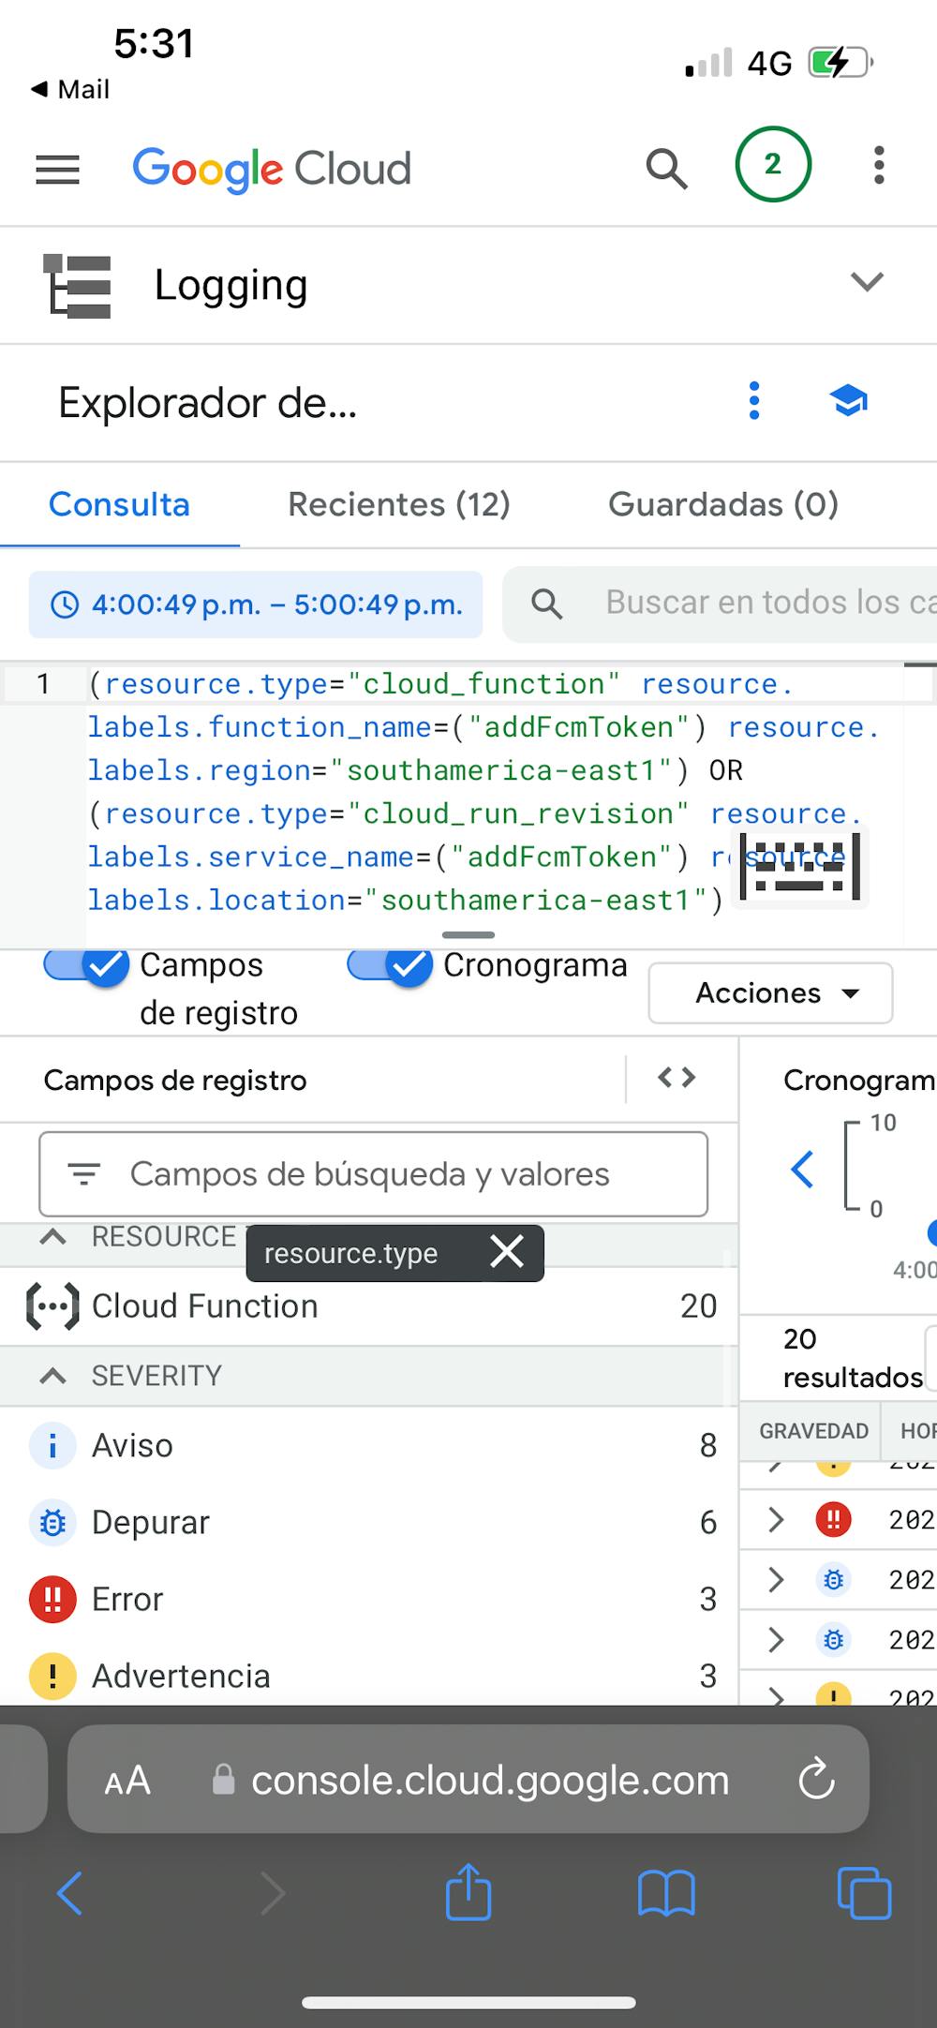Expand the Logging product dropdown chevron
This screenshot has height=2028, width=937.
(x=867, y=281)
